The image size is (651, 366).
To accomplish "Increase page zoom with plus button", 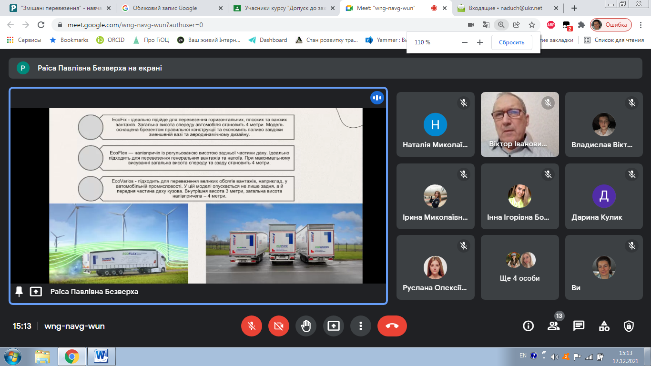I will (x=480, y=42).
